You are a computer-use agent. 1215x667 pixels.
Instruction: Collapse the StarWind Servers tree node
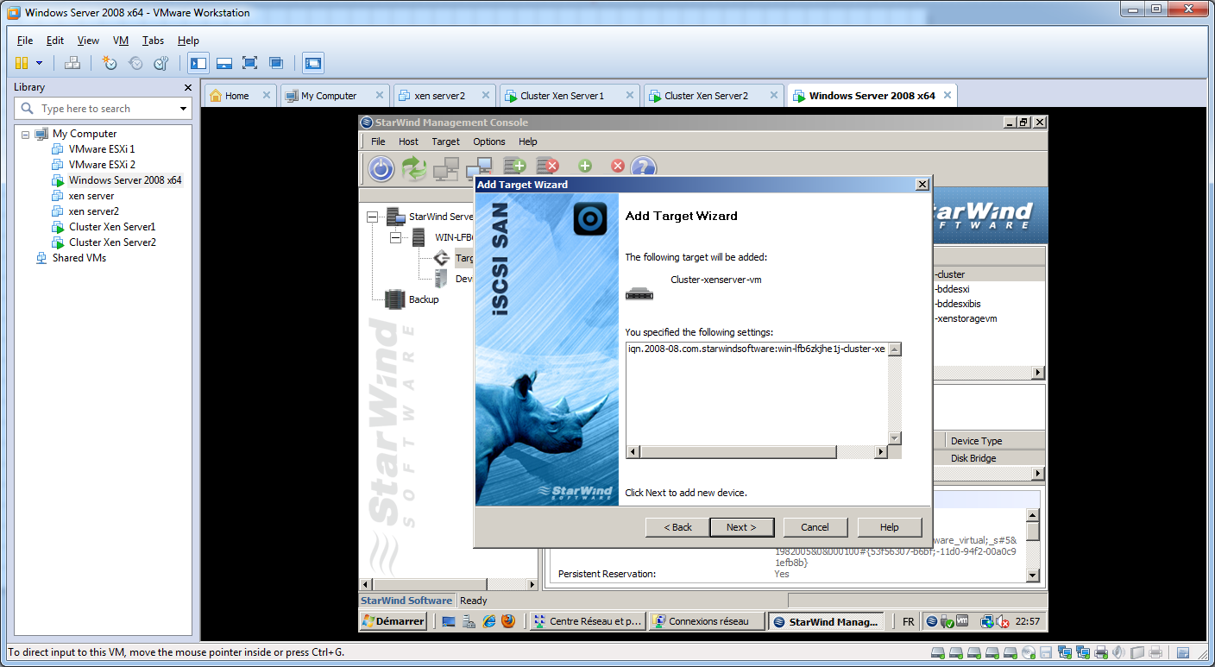(372, 217)
